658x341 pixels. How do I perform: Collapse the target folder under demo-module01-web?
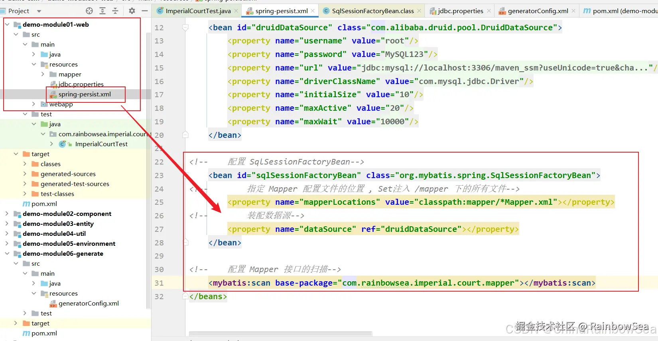[16, 154]
